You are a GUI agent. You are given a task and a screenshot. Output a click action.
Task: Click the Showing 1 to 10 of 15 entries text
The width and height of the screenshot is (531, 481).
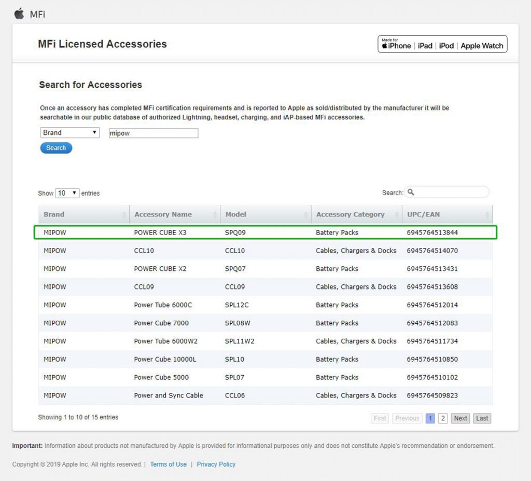pyautogui.click(x=78, y=417)
